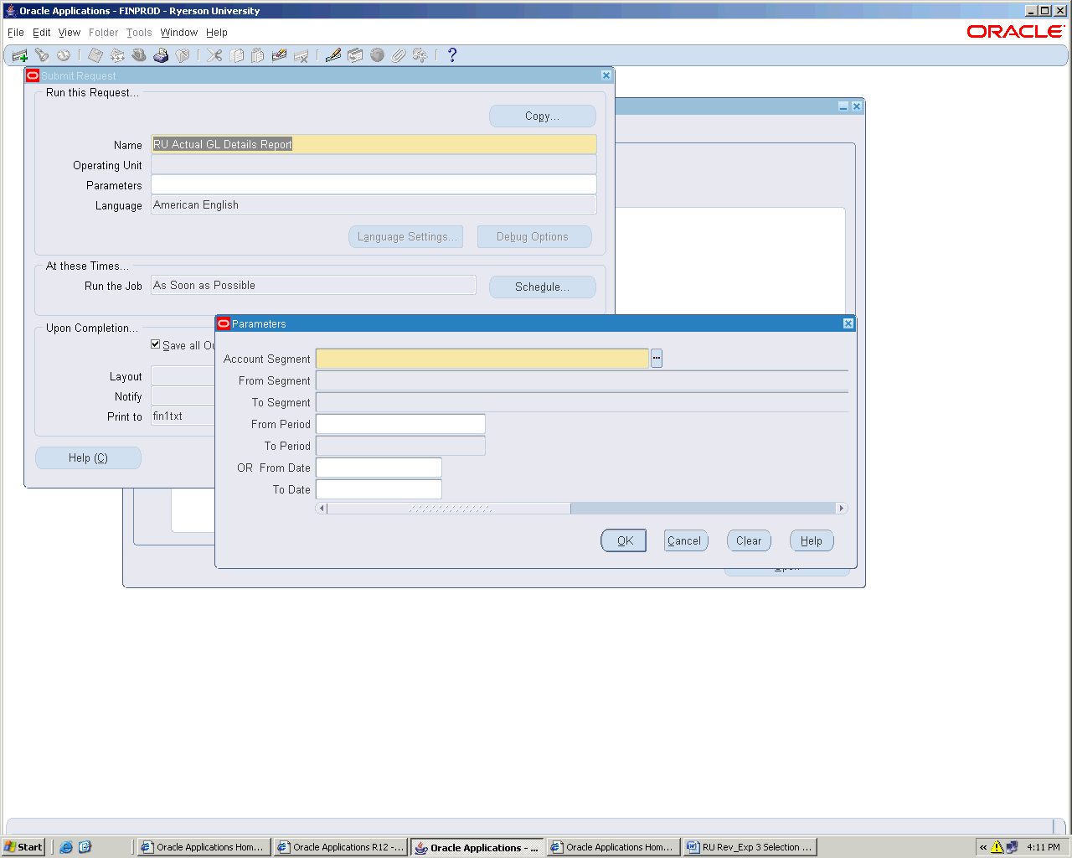1072x858 pixels.
Task: Toggle the Save all Output checkbox
Action: 156,344
